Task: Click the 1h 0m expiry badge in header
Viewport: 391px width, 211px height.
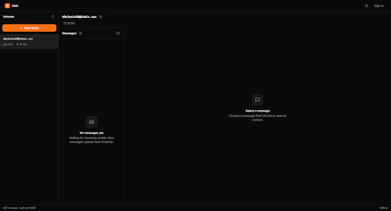Action: click(x=69, y=23)
